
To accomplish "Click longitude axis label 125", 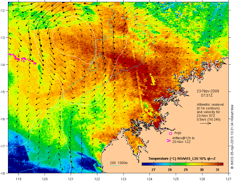I will click(176, 179).
